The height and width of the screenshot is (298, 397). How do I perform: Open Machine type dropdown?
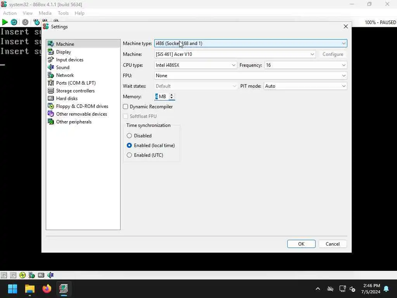coord(251,43)
